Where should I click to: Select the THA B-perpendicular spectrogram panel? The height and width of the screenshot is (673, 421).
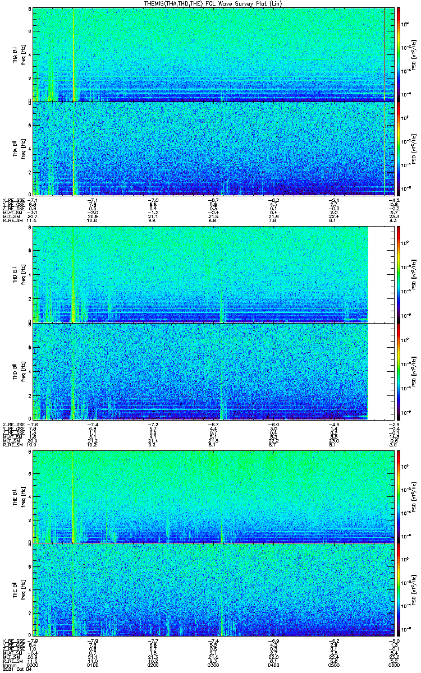213,54
